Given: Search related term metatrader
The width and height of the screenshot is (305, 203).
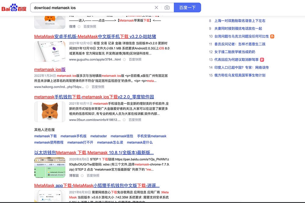Looking at the screenshot, I should tap(99, 136).
